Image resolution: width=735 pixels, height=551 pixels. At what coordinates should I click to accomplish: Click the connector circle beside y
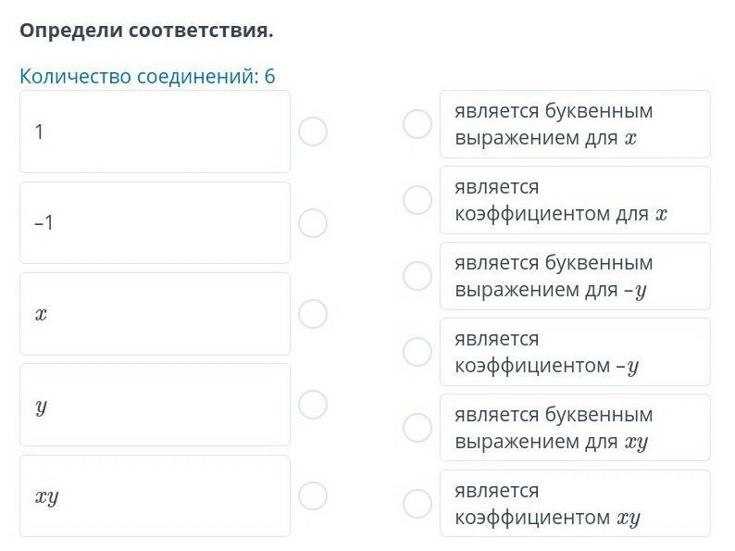(x=313, y=405)
